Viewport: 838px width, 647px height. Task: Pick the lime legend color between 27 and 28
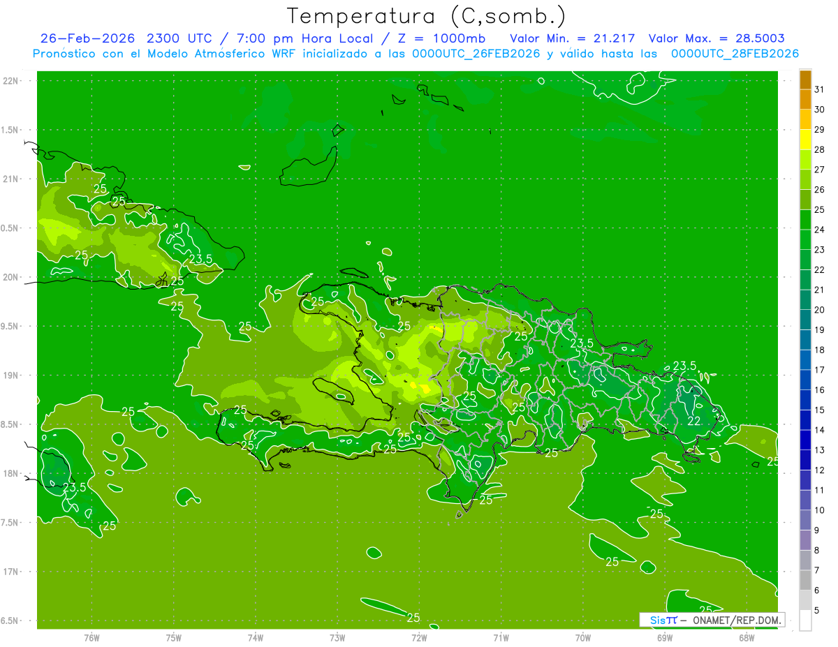point(805,160)
